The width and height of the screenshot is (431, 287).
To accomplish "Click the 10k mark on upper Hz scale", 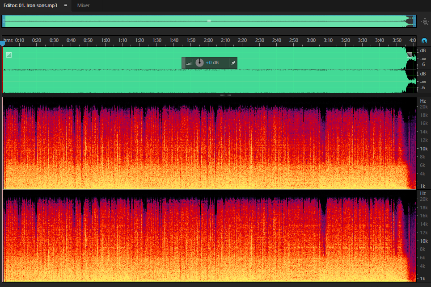I will pyautogui.click(x=423, y=149).
